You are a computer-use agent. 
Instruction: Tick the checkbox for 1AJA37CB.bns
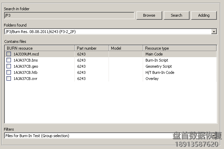click(x=9, y=60)
